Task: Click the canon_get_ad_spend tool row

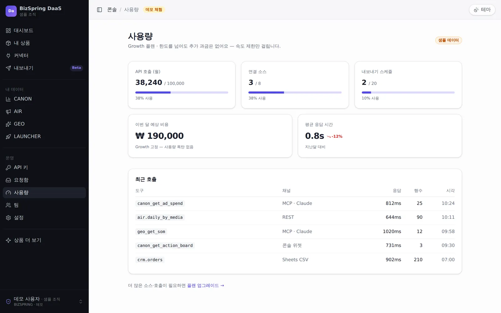Action: [295, 203]
